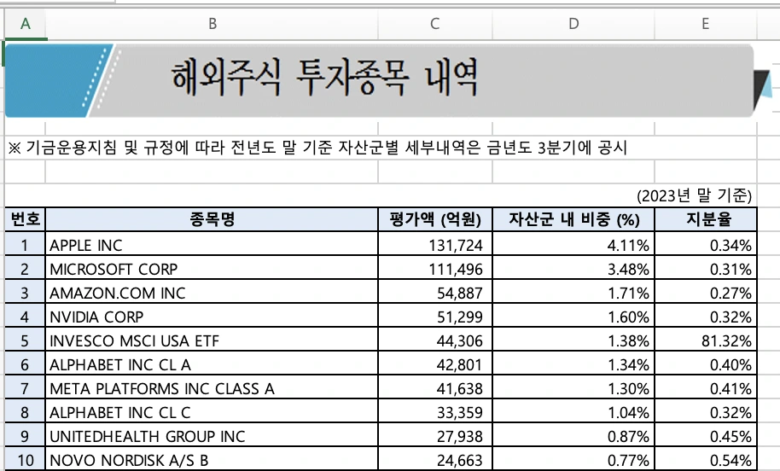Screen dimensions: 780x471
Task: Select column A header
Action: pyautogui.click(x=26, y=24)
